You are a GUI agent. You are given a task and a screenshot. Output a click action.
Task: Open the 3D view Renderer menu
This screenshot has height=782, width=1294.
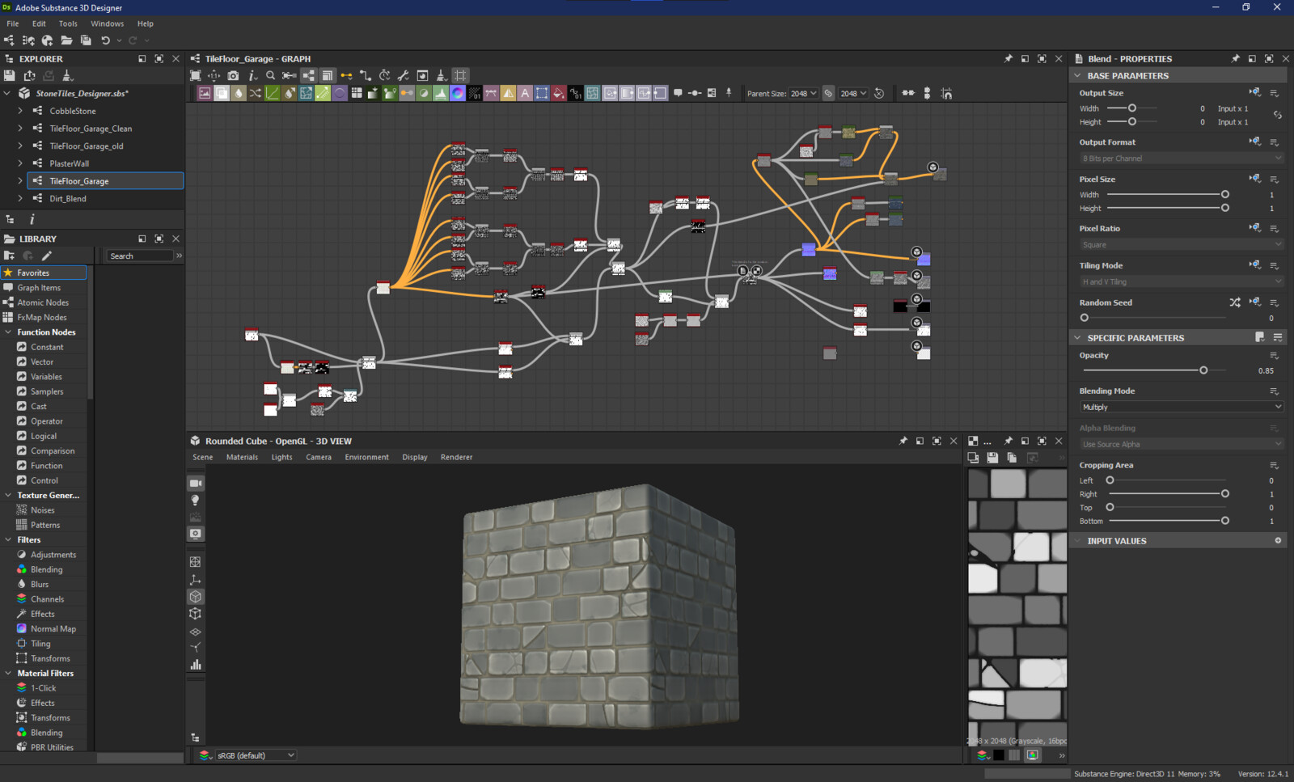tap(456, 457)
